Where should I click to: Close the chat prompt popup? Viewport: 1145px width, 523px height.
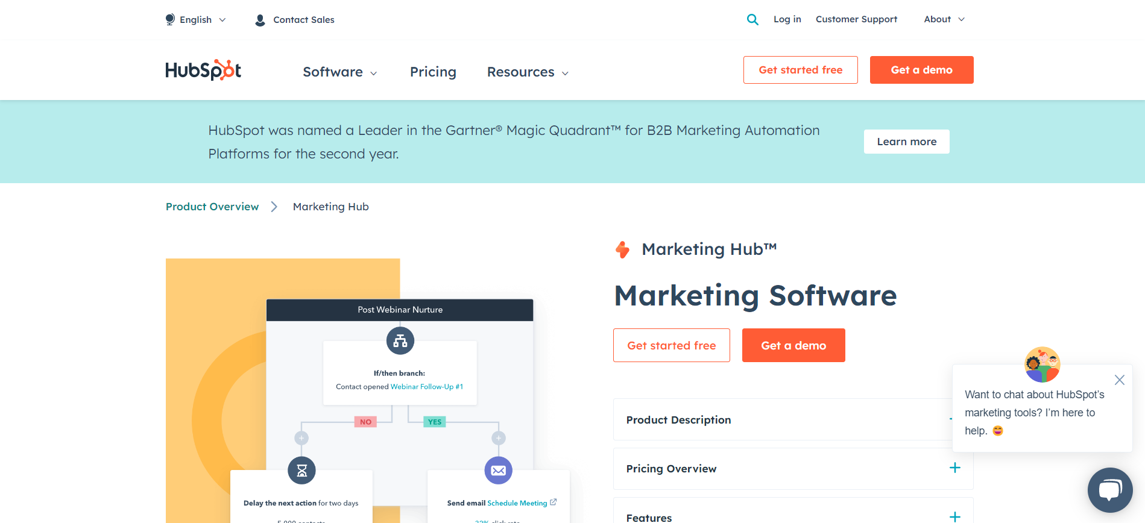click(1120, 380)
